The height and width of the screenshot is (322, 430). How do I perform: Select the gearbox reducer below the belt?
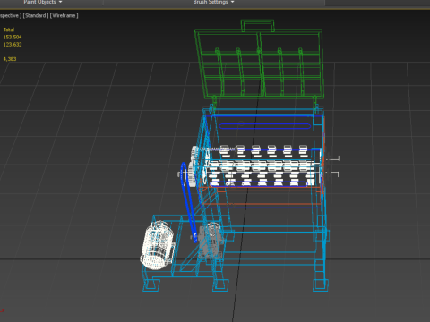pos(211,241)
